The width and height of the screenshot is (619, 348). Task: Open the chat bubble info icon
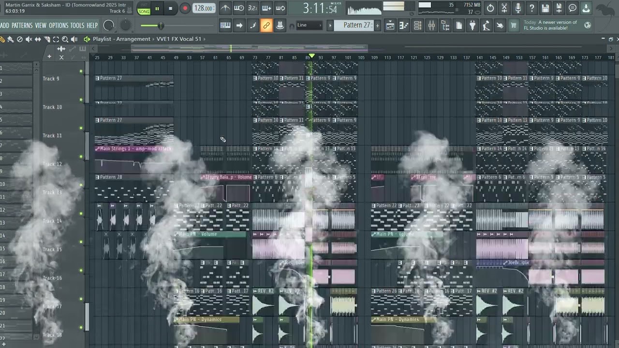coord(573,8)
